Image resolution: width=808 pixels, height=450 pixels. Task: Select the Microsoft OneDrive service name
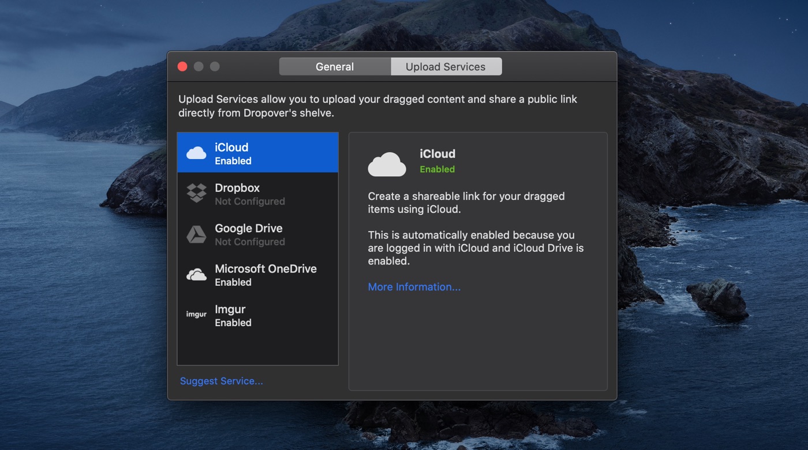pyautogui.click(x=265, y=269)
